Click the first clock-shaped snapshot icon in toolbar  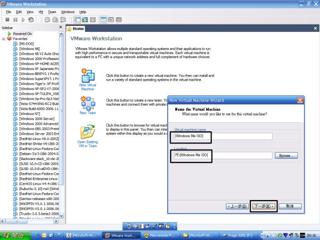[x=47, y=20]
